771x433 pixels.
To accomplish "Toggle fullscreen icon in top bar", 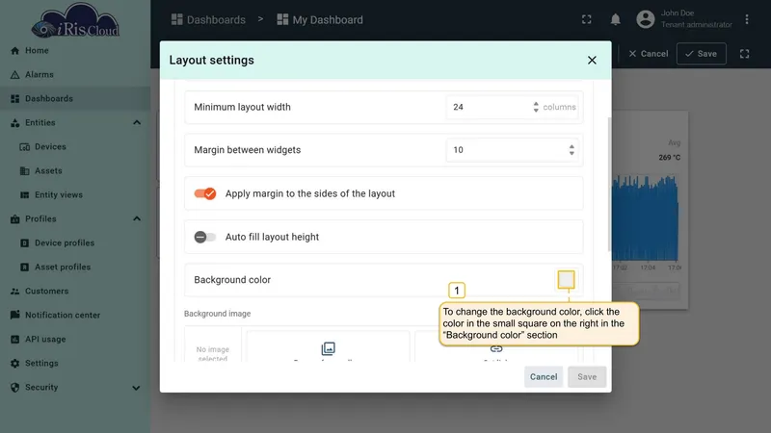I will (587, 19).
